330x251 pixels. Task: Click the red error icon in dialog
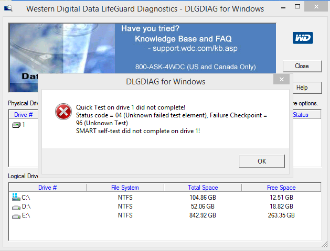click(x=63, y=111)
